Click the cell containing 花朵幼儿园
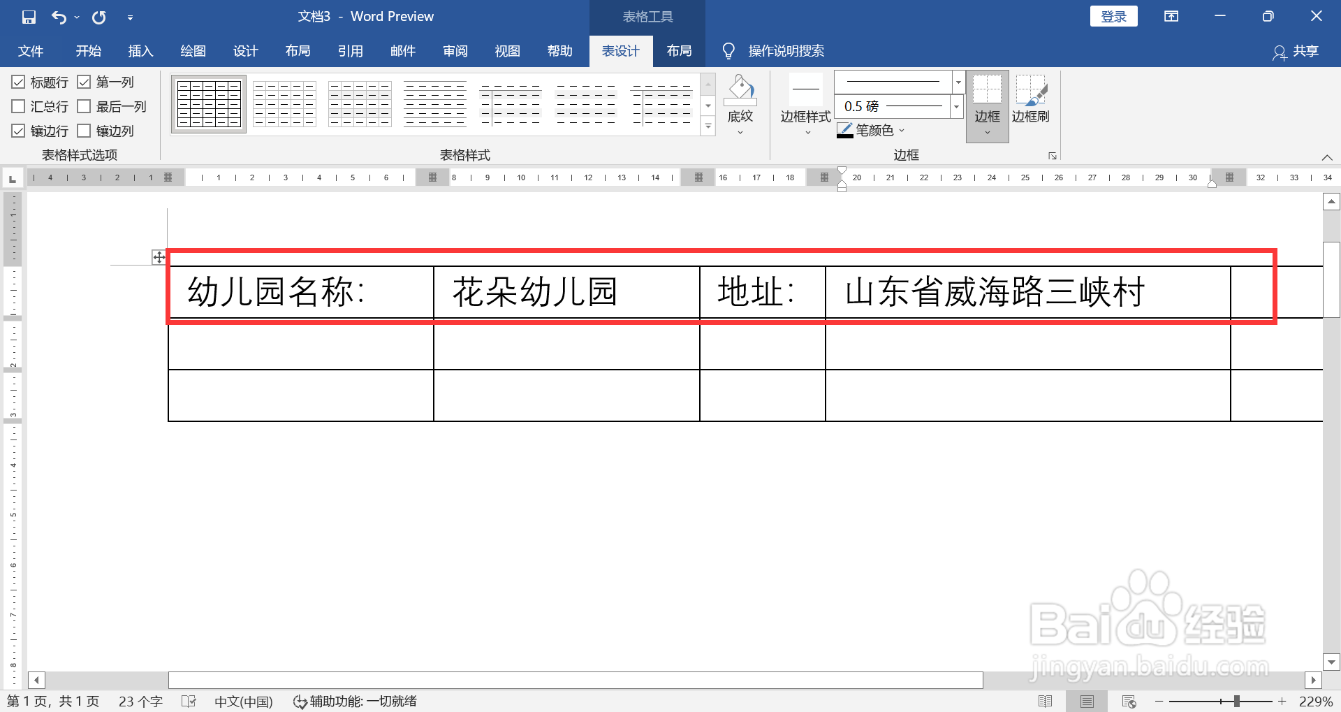Viewport: 1341px width, 712px height. pos(566,292)
